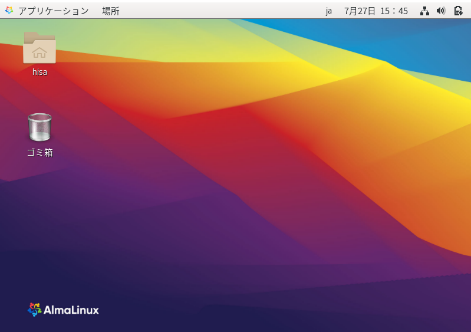Click the hisa folder label
Image resolution: width=471 pixels, height=332 pixels.
[x=39, y=72]
